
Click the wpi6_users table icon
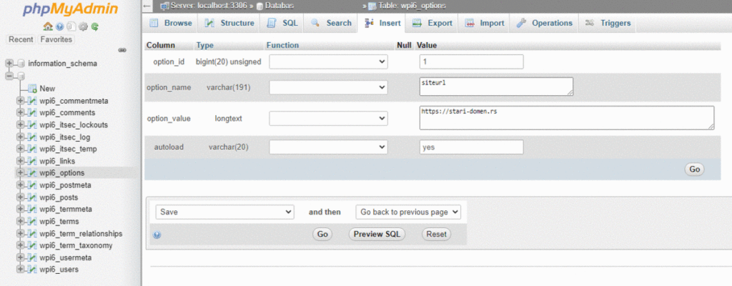32,269
